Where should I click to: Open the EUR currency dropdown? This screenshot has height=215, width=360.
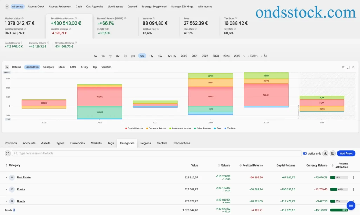254,56
